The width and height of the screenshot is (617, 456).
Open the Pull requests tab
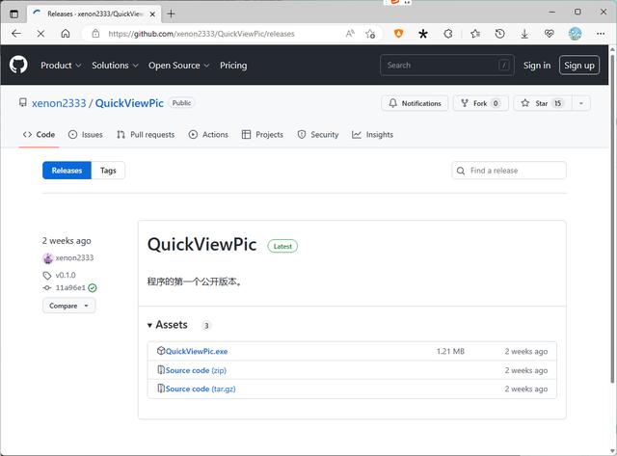(146, 135)
